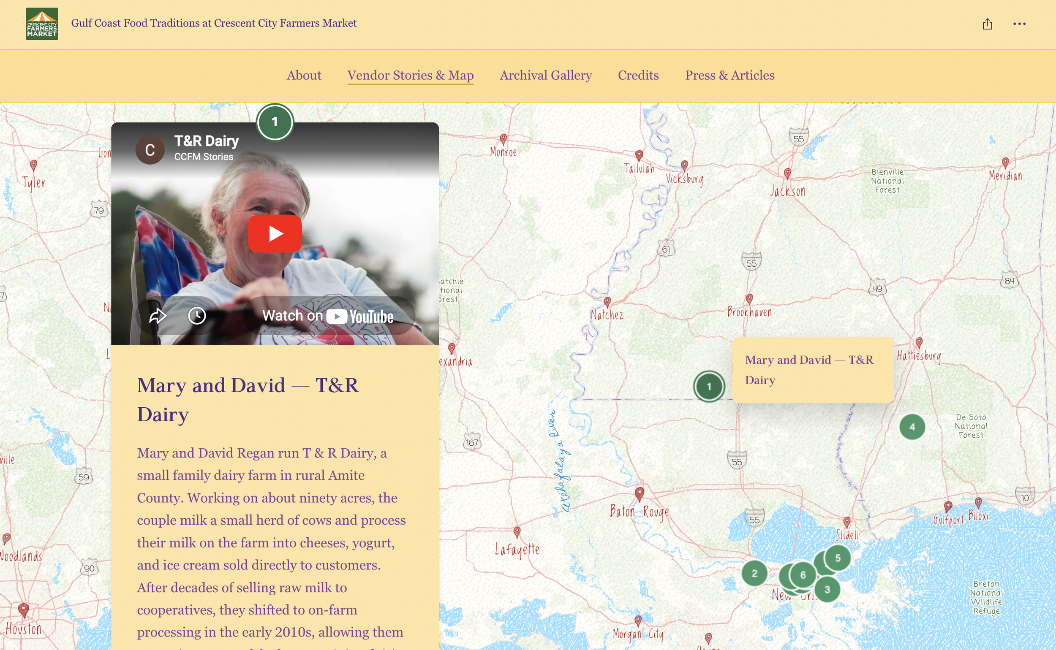Click the number 1 badge above the video
Viewport: 1056px width, 650px height.
coord(275,122)
